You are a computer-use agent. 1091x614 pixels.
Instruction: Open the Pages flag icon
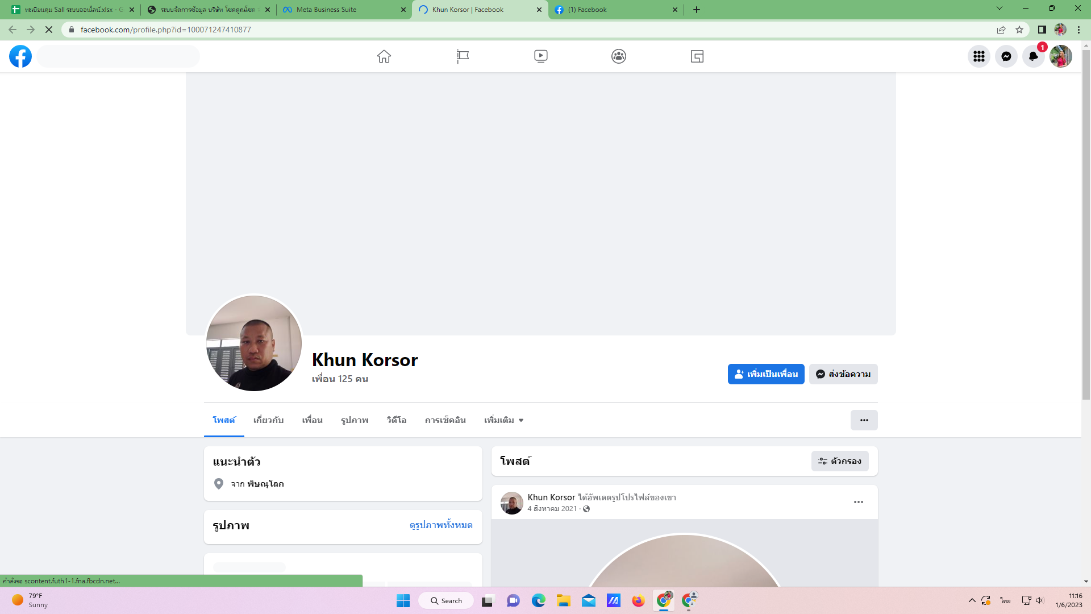pyautogui.click(x=463, y=56)
